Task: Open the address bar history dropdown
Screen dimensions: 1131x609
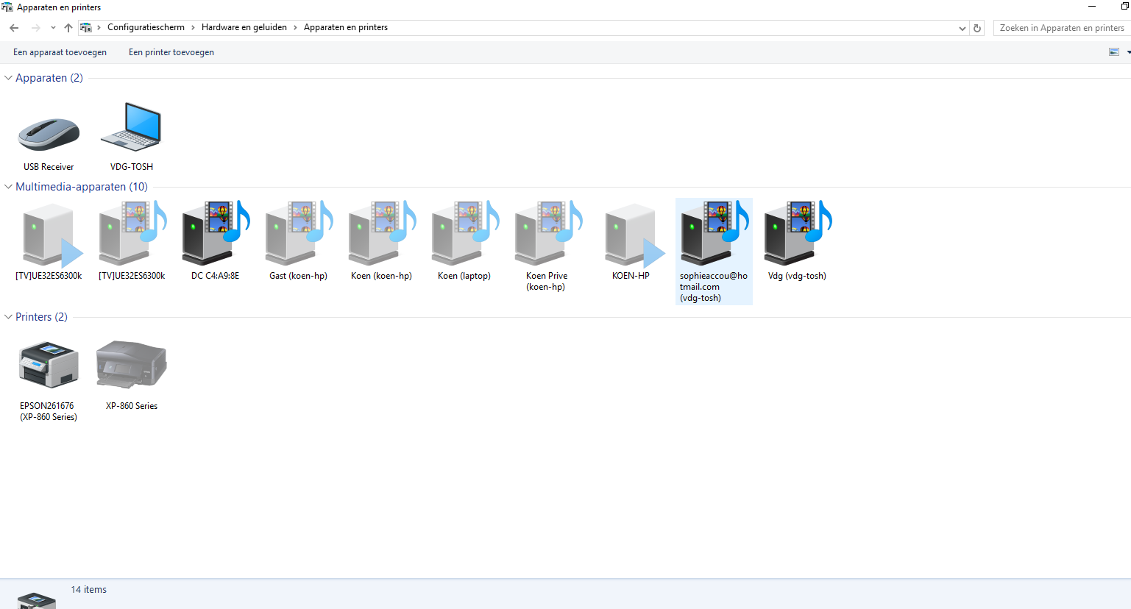Action: [x=962, y=28]
